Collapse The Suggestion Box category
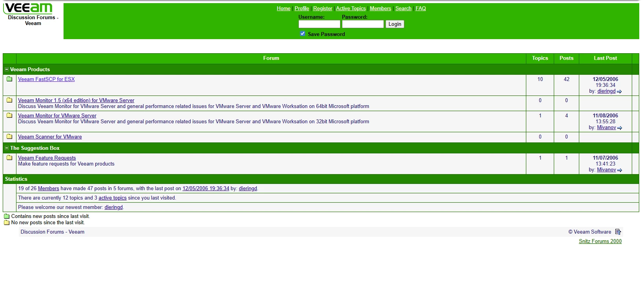Image resolution: width=642 pixels, height=306 pixels. point(7,148)
